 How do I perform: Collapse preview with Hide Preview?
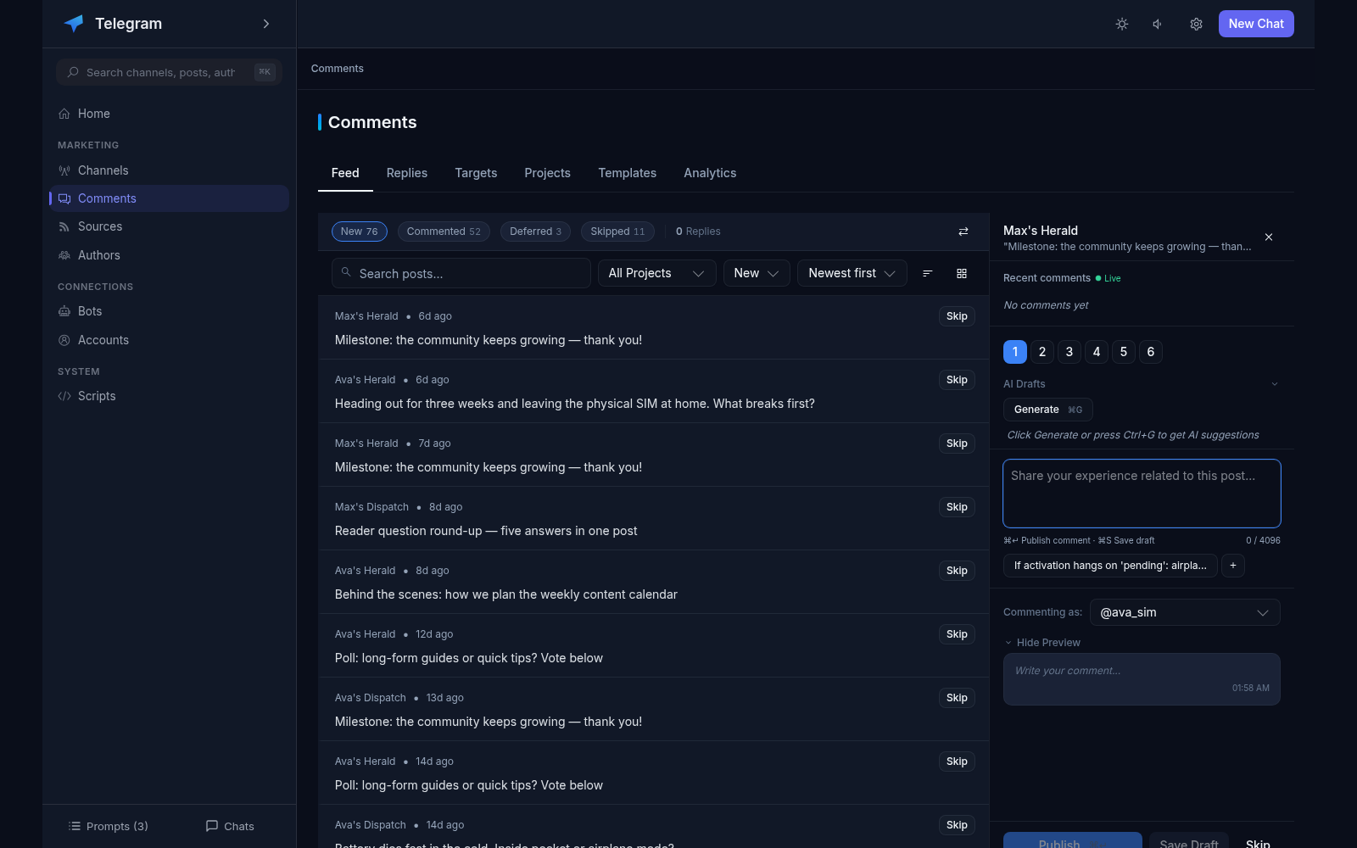[1042, 643]
